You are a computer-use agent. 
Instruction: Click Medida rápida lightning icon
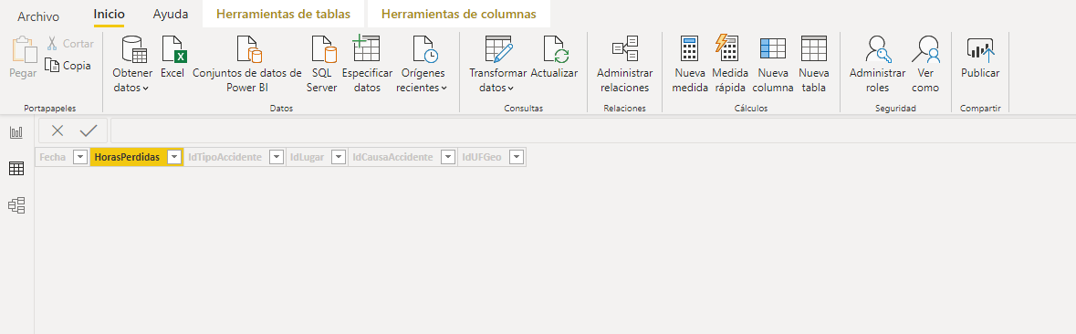(727, 49)
